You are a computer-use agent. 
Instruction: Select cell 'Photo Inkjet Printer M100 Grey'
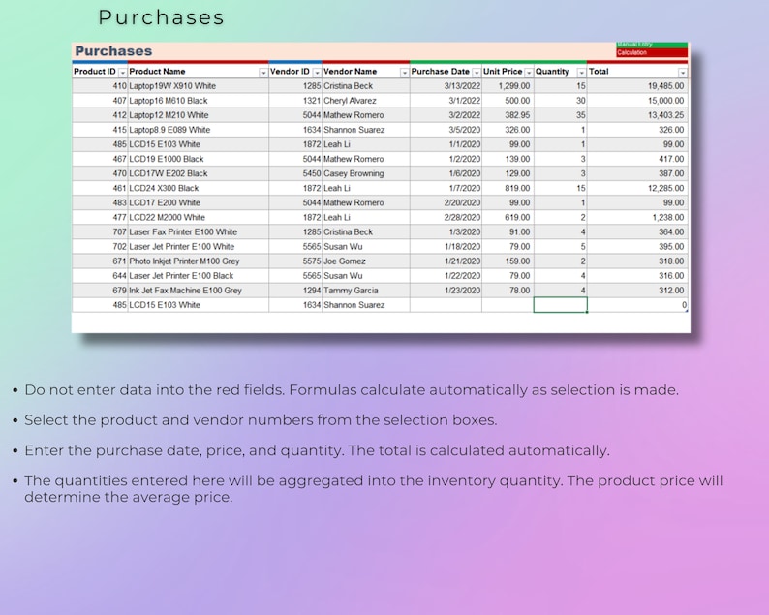[199, 261]
